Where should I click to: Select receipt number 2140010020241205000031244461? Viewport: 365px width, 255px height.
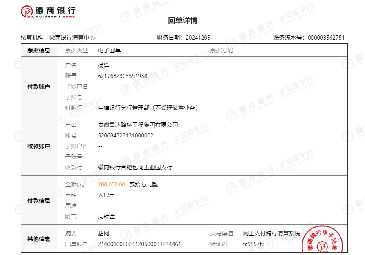coord(139,244)
